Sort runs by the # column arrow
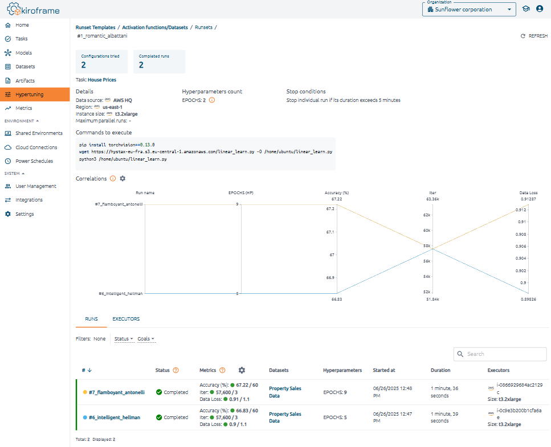This screenshot has width=551, height=447. 90,370
